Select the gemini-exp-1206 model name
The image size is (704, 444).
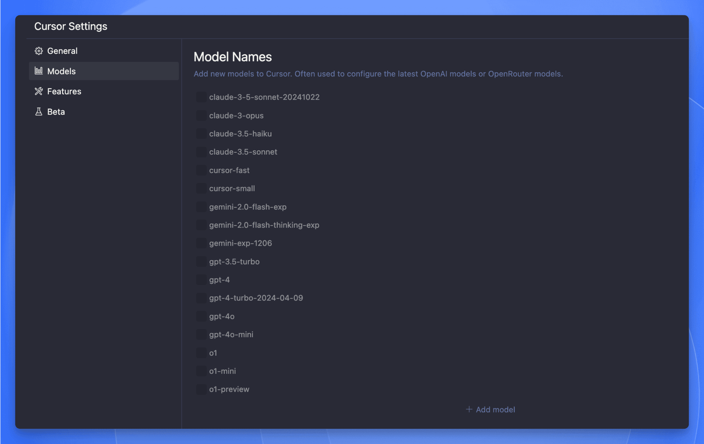241,243
